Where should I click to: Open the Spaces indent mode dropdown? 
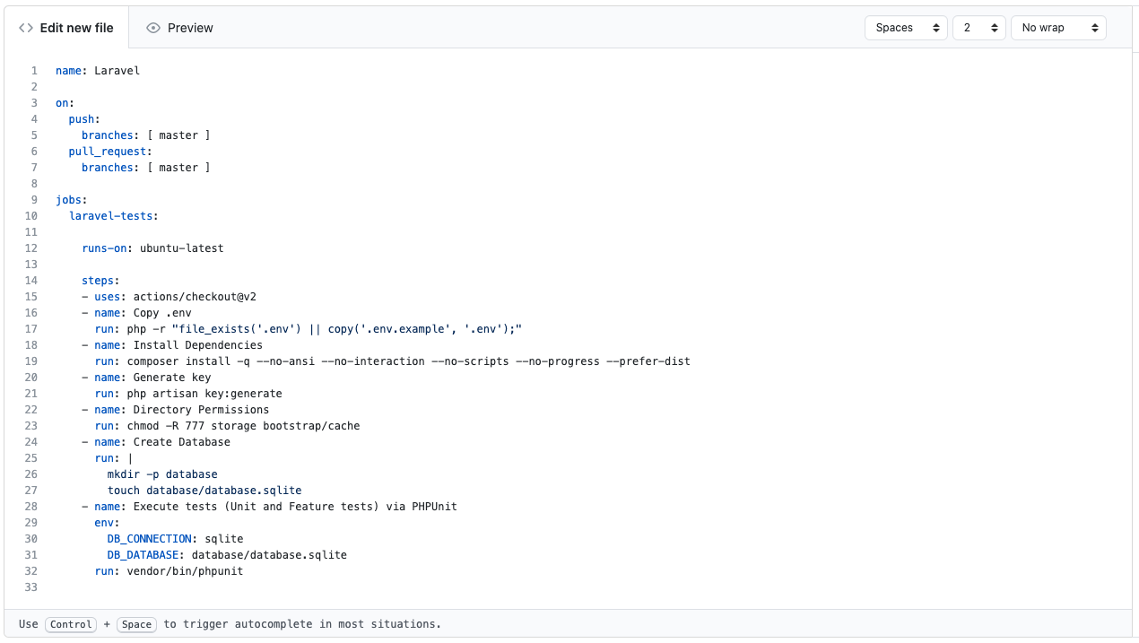click(906, 28)
